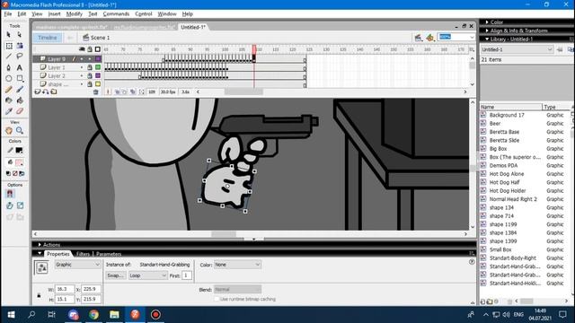Click the Swap symbol button

(x=116, y=275)
